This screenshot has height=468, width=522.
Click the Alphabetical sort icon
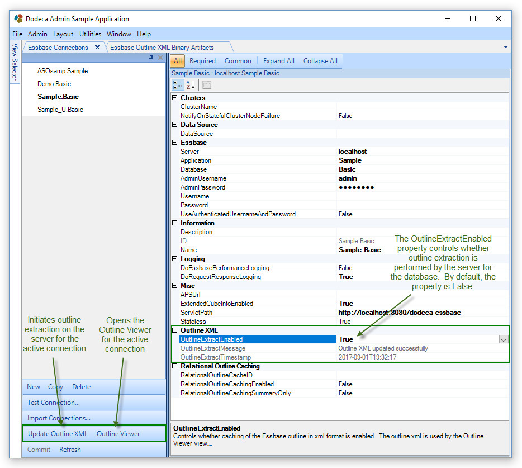tap(191, 85)
